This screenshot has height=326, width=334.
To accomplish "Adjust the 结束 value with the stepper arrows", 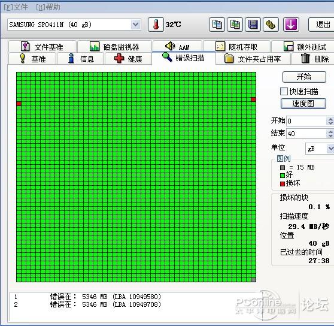I will [x=330, y=134].
